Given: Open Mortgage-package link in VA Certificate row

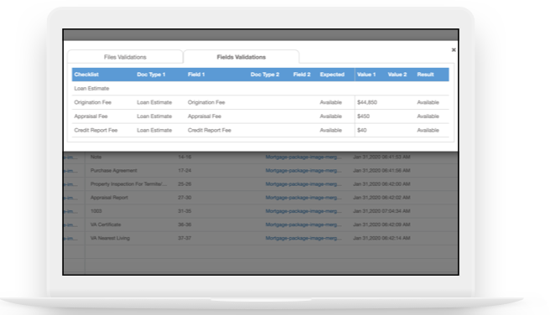Looking at the screenshot, I should point(303,225).
